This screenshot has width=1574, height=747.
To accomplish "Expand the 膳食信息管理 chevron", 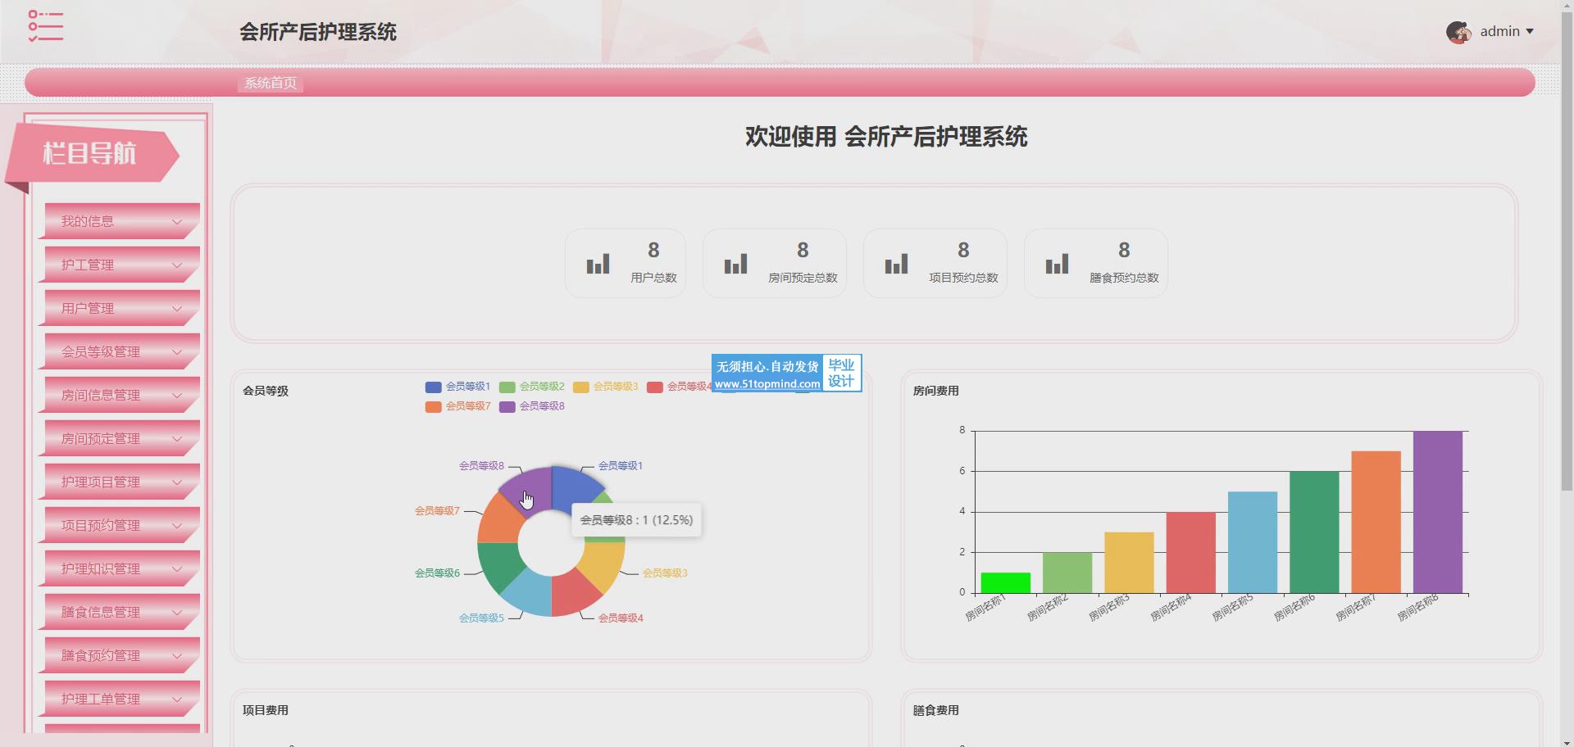I will pos(176,612).
